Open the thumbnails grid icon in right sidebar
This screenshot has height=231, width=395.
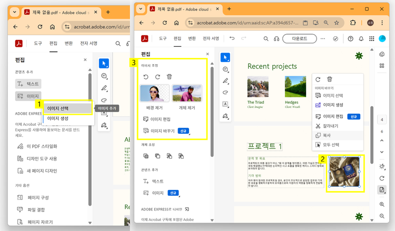[x=382, y=66]
